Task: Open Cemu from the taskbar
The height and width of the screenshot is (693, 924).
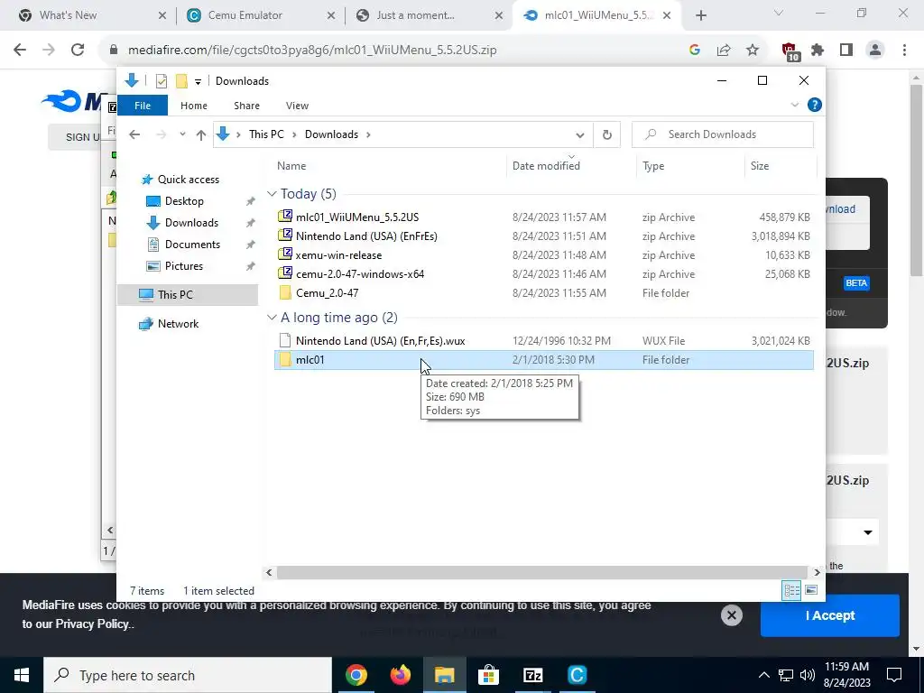Action: point(577,675)
